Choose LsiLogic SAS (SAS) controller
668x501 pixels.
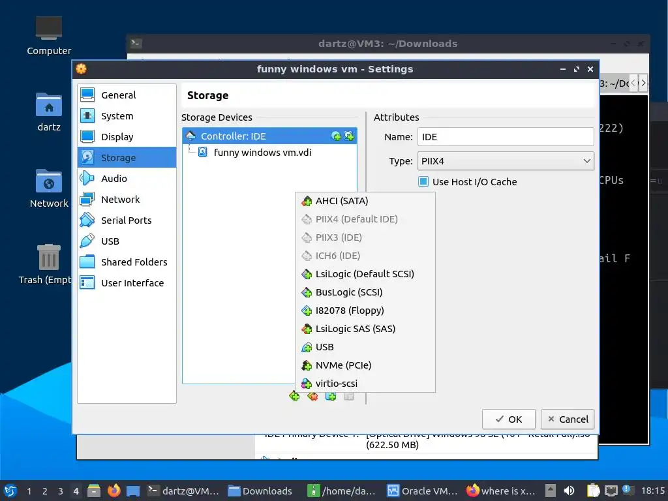365,329
